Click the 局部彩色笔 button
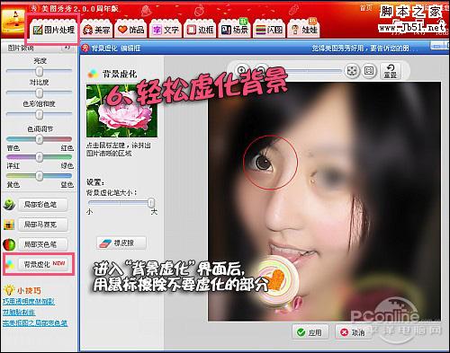 tap(42, 205)
